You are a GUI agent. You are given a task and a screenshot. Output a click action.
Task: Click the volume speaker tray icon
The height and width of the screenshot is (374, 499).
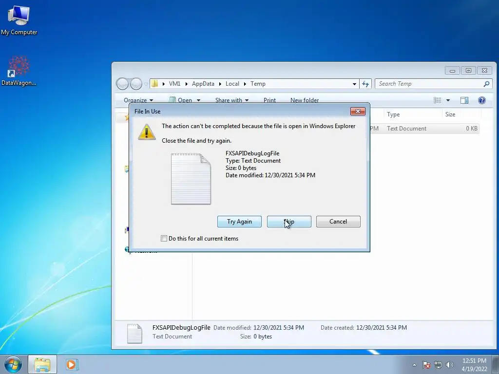(450, 365)
